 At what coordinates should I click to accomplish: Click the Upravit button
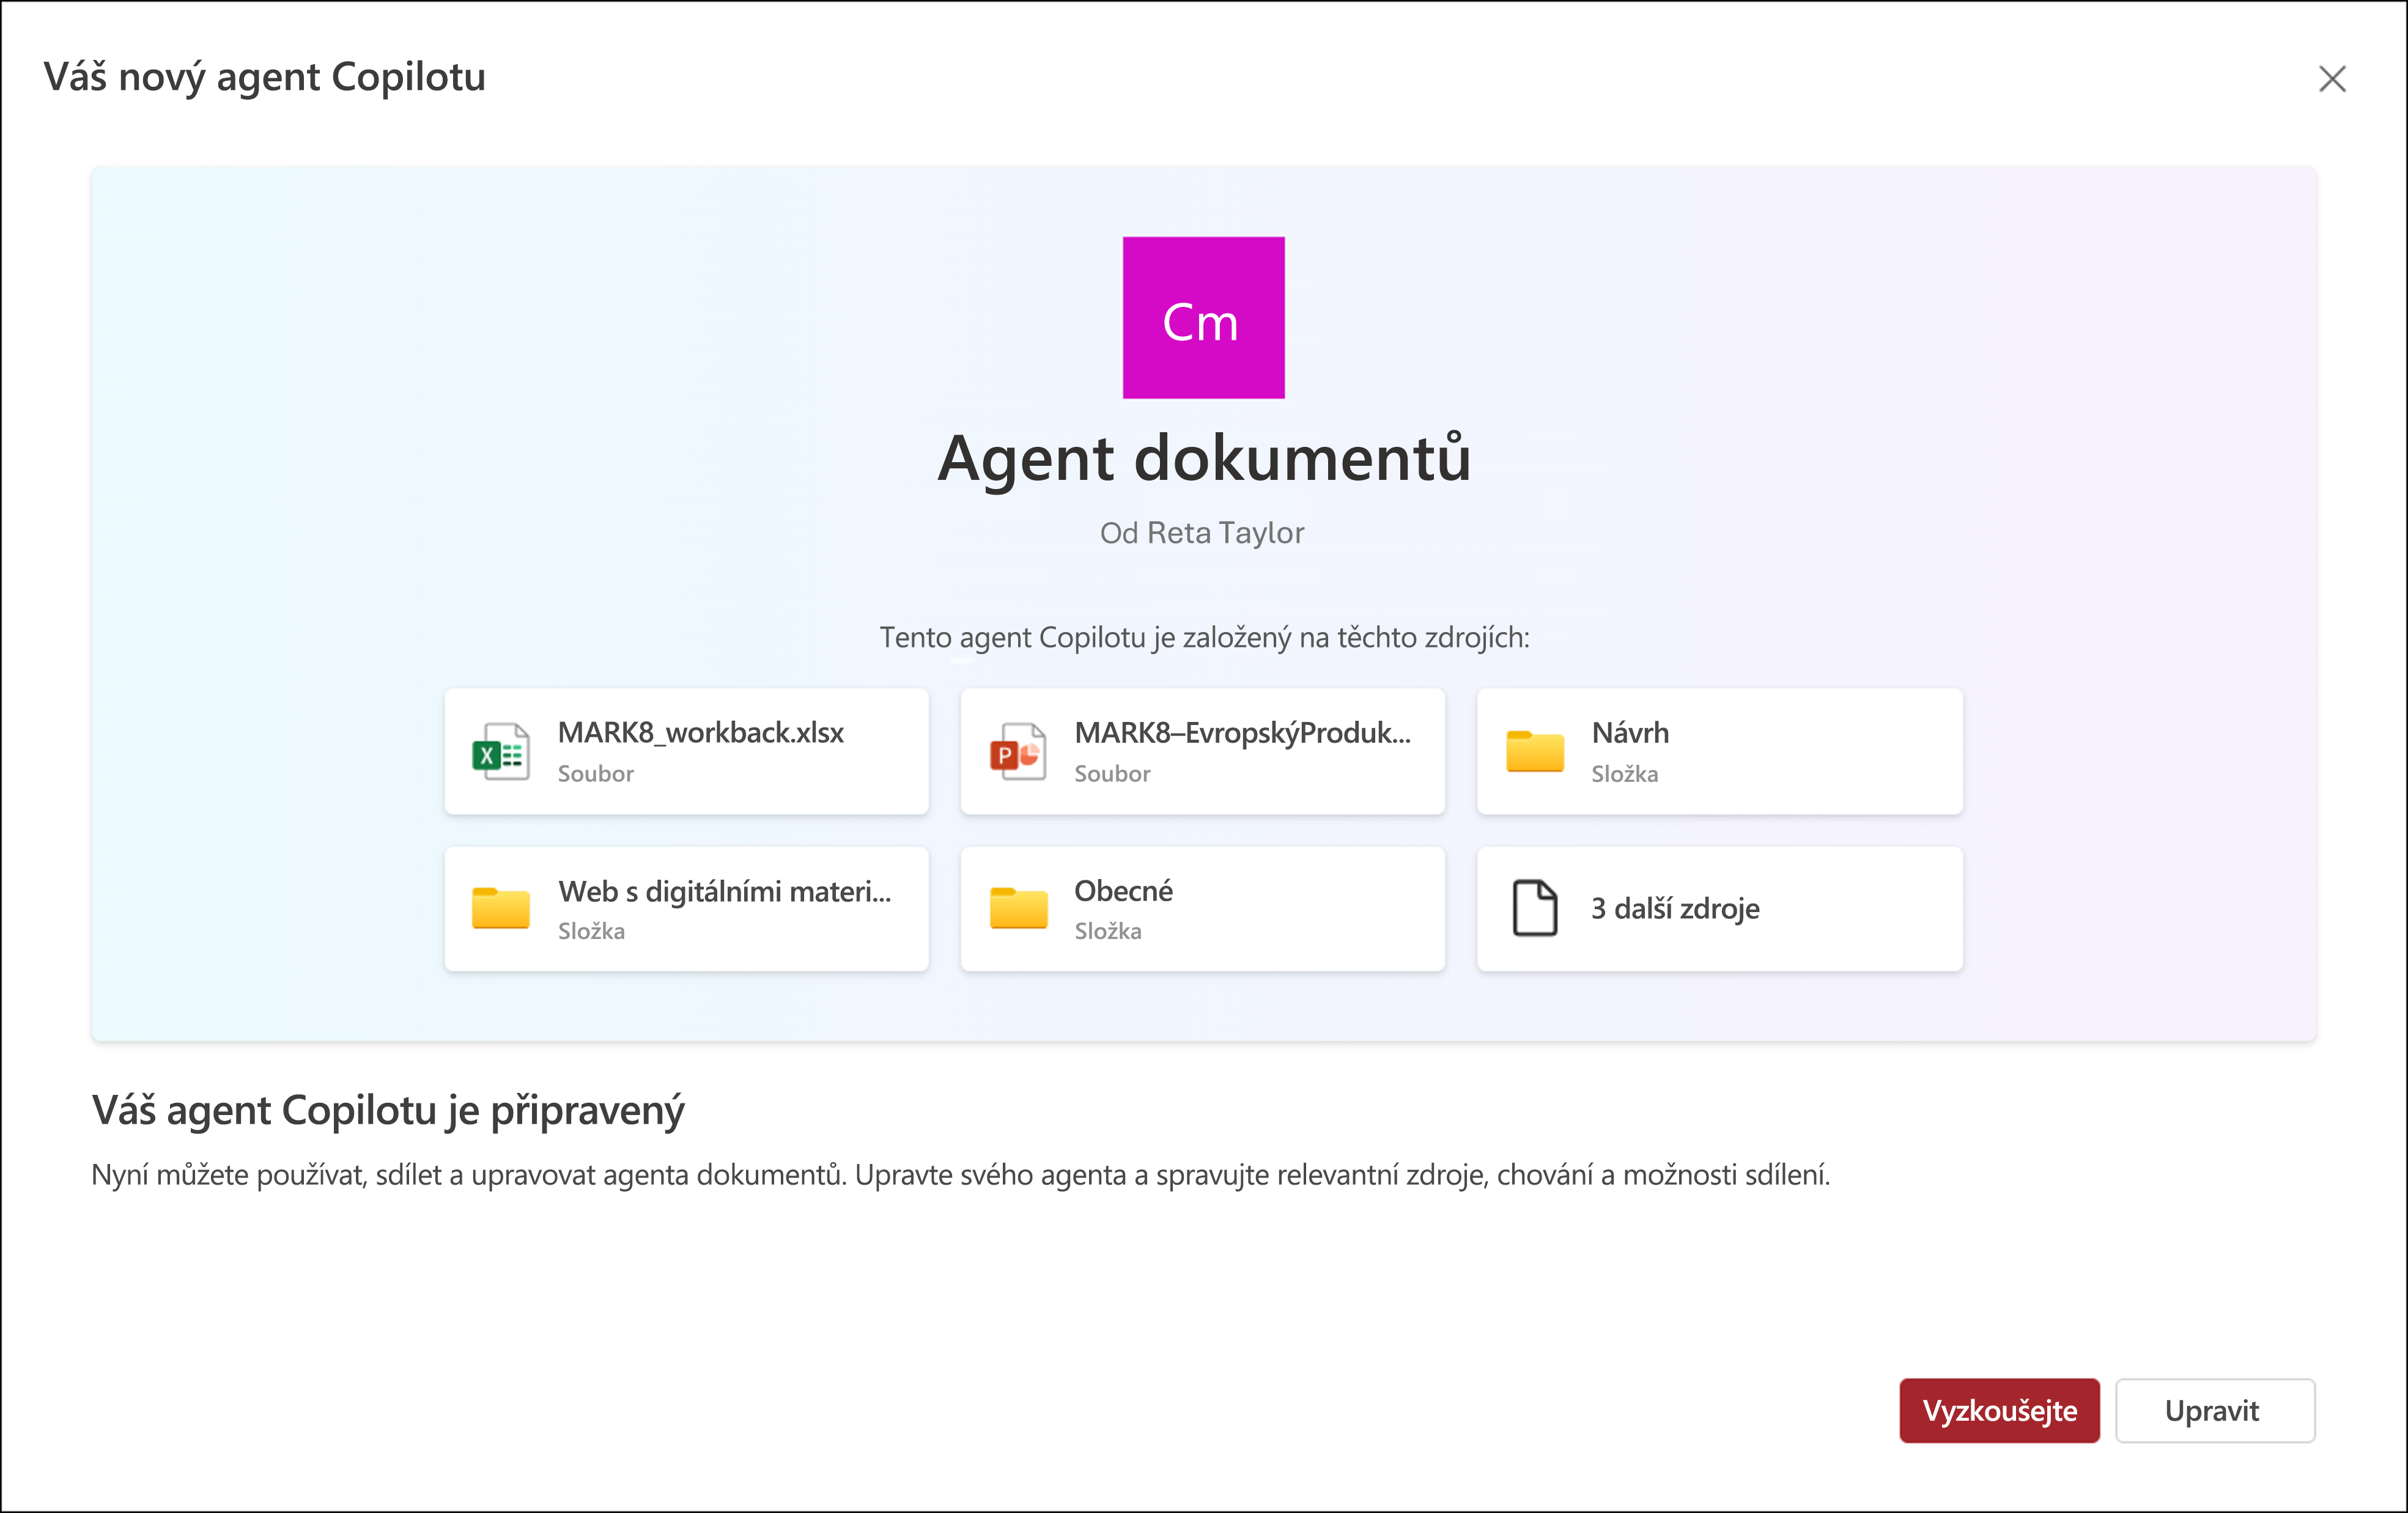[x=2215, y=1410]
